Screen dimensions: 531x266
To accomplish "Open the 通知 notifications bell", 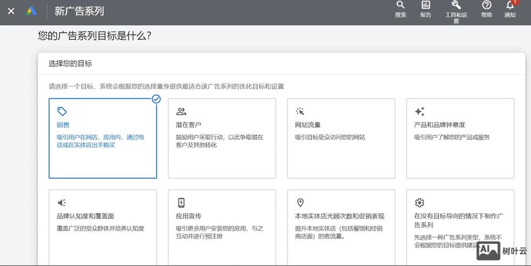I will (510, 9).
